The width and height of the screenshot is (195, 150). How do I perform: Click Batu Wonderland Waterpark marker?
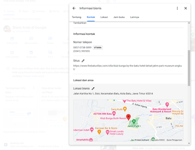coord(167,105)
